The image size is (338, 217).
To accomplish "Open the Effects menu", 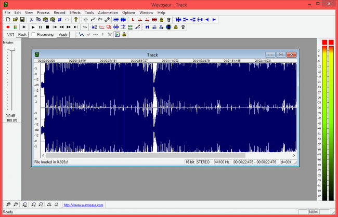I will [75, 12].
